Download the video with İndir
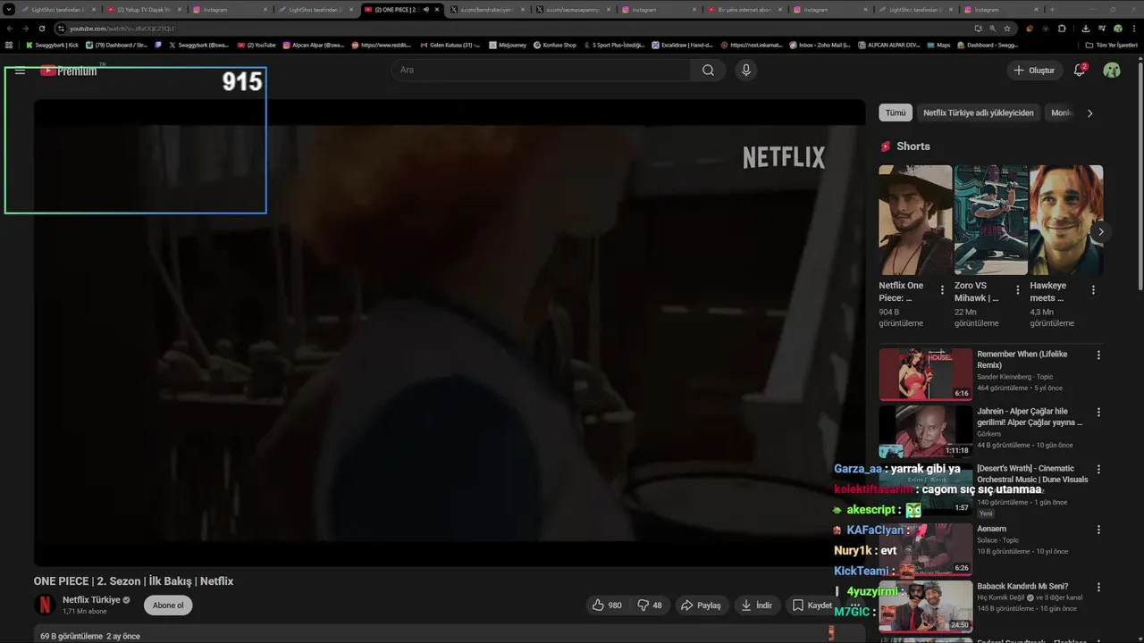The height and width of the screenshot is (643, 1144). pos(756,605)
